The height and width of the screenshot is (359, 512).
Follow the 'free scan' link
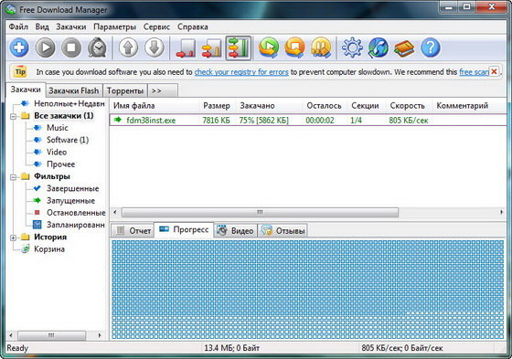tap(475, 72)
